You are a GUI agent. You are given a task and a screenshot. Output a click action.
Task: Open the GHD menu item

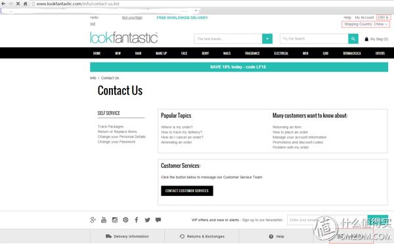[x=326, y=53]
